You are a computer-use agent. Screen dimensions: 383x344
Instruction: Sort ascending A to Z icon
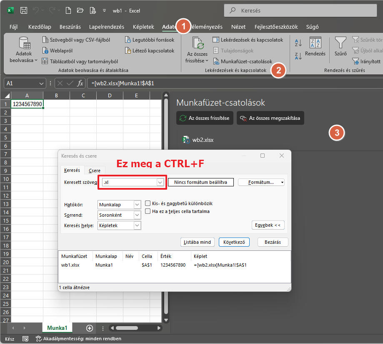pyautogui.click(x=298, y=43)
